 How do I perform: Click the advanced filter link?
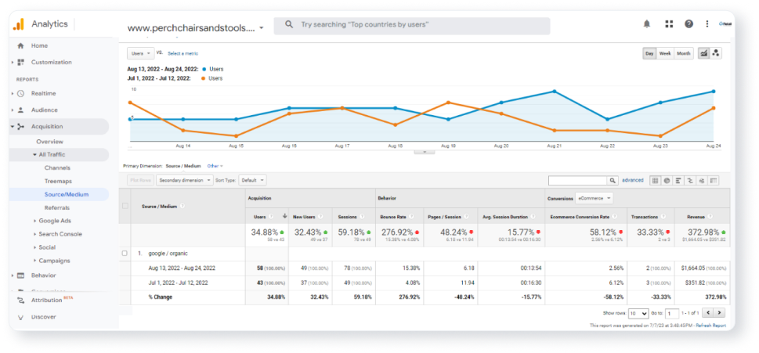coord(633,180)
